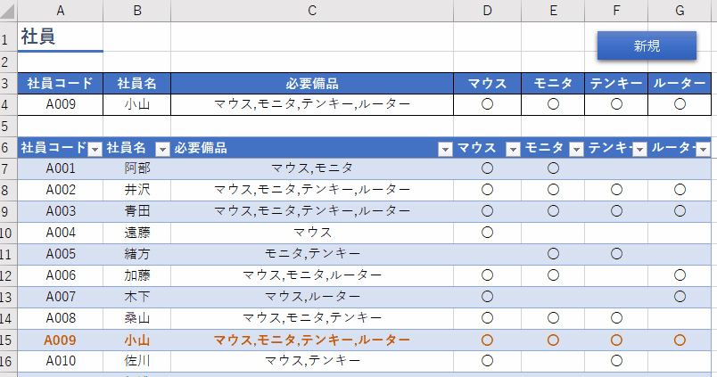Open the モニタ column filter dropdown

coord(576,149)
